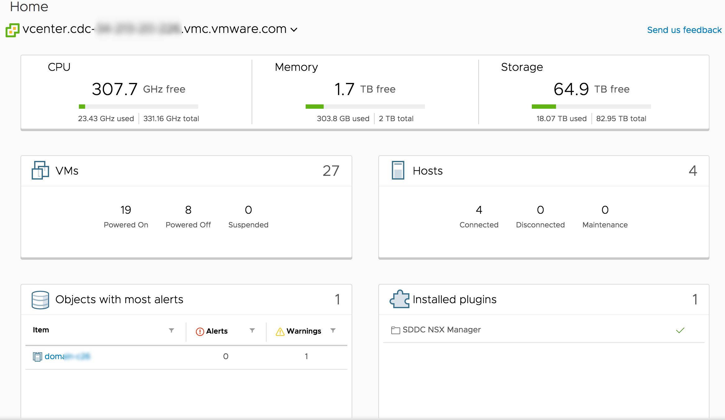This screenshot has width=725, height=420.
Task: Click the Installed plugins puzzle icon
Action: pos(399,299)
